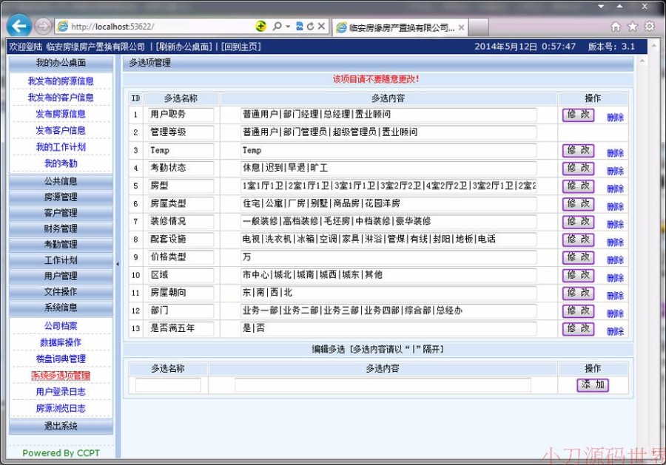Click the 回到主页 link in header
Image resolution: width=666 pixels, height=465 pixels.
click(240, 47)
